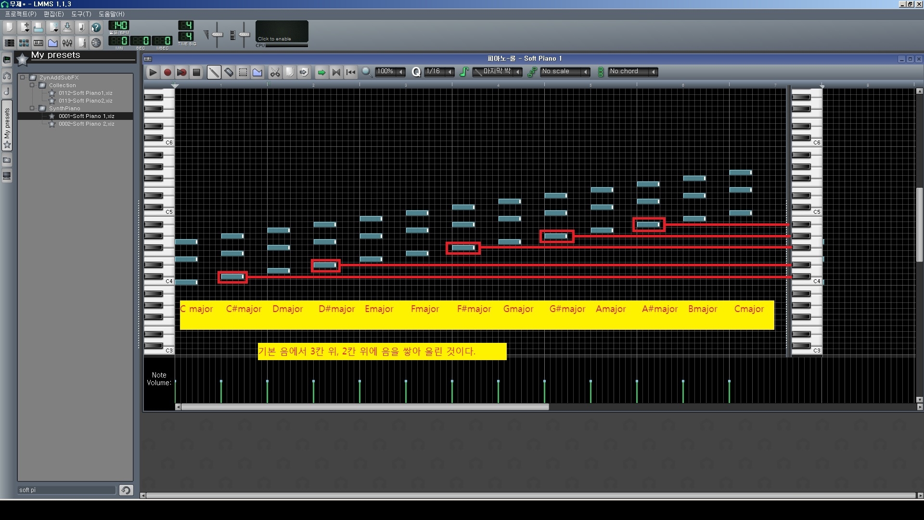Viewport: 924px width, 520px height.
Task: Click the preset search filter field
Action: (67, 490)
